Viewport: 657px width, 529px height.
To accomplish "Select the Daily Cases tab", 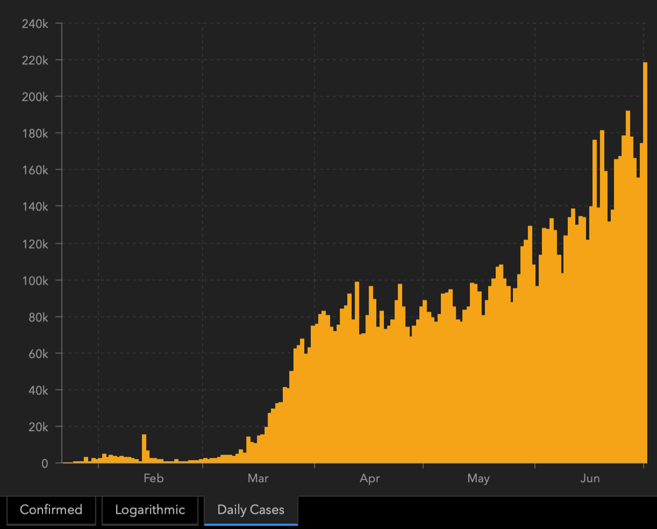I will coord(251,510).
